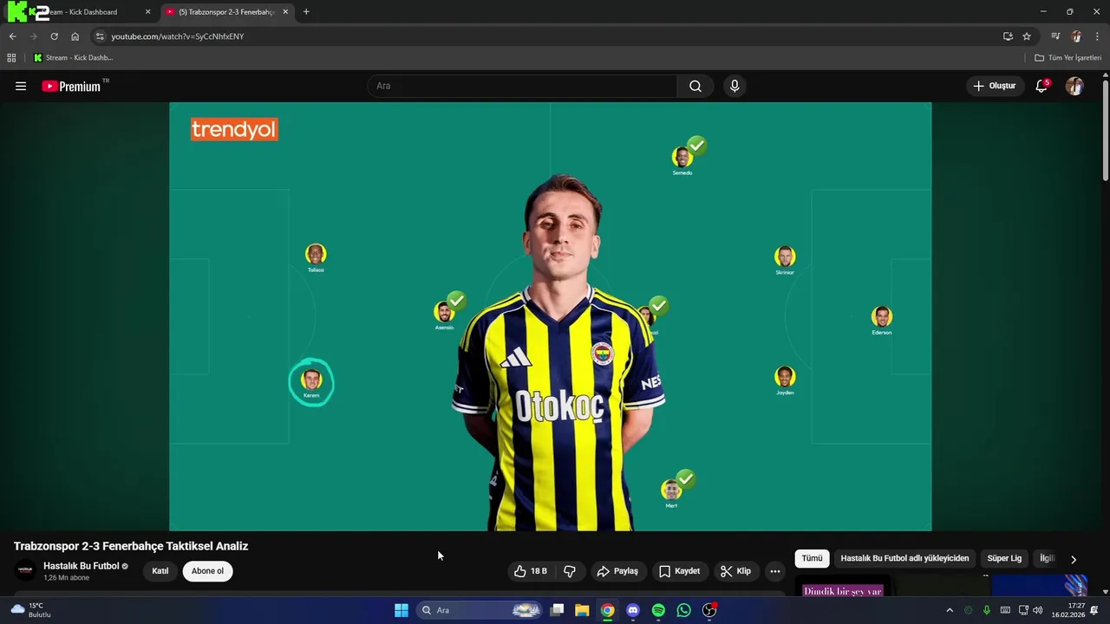1110x624 pixels.
Task: Go back in the browser
Action: coord(12,36)
